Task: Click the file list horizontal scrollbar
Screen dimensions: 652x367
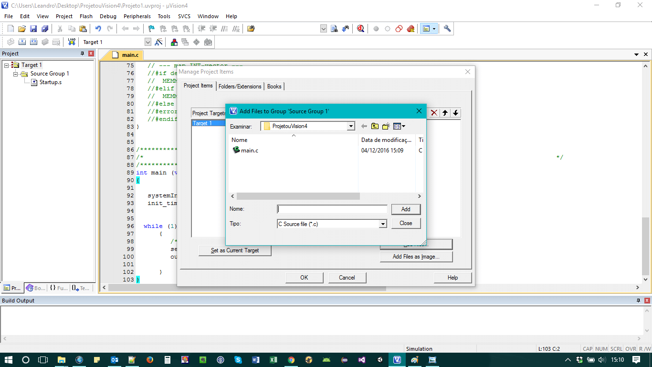Action: coord(298,196)
